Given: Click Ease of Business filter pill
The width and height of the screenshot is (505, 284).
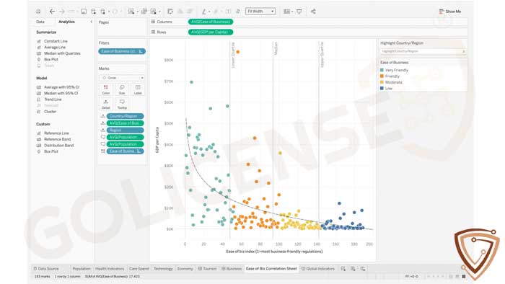Looking at the screenshot, I should coord(122,51).
